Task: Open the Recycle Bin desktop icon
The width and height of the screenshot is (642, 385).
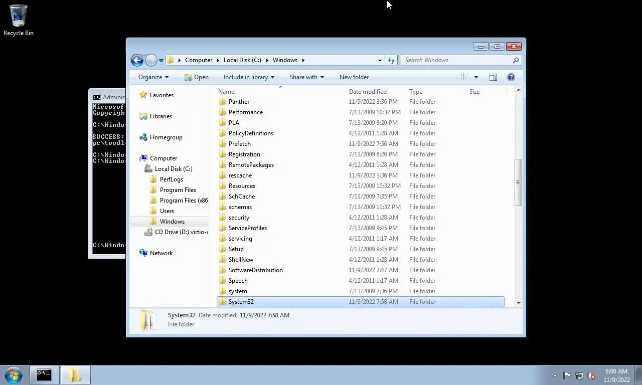Action: (x=19, y=20)
